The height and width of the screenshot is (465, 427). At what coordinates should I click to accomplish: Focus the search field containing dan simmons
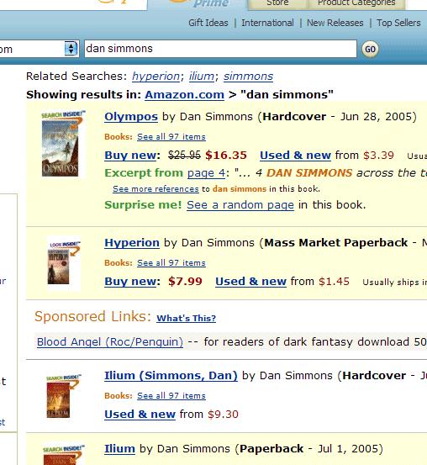(220, 49)
